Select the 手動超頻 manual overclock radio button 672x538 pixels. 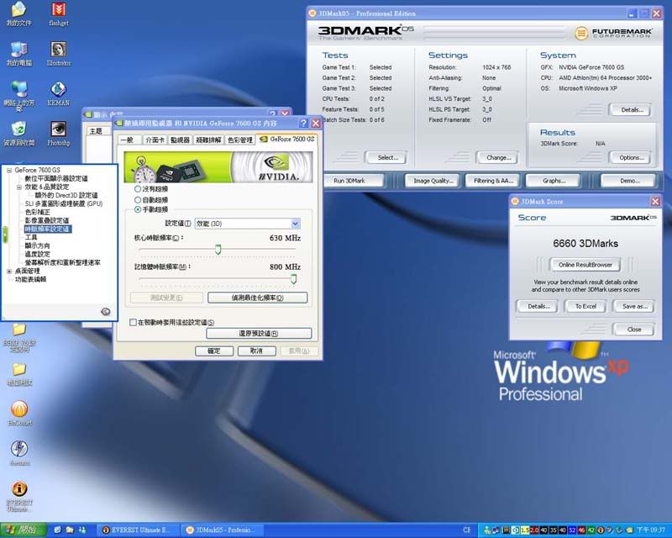(x=138, y=209)
